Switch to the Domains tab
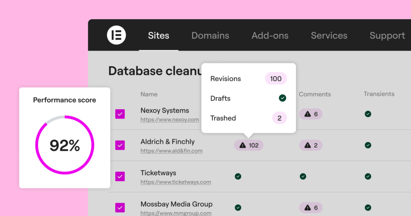The width and height of the screenshot is (411, 216). pyautogui.click(x=210, y=35)
